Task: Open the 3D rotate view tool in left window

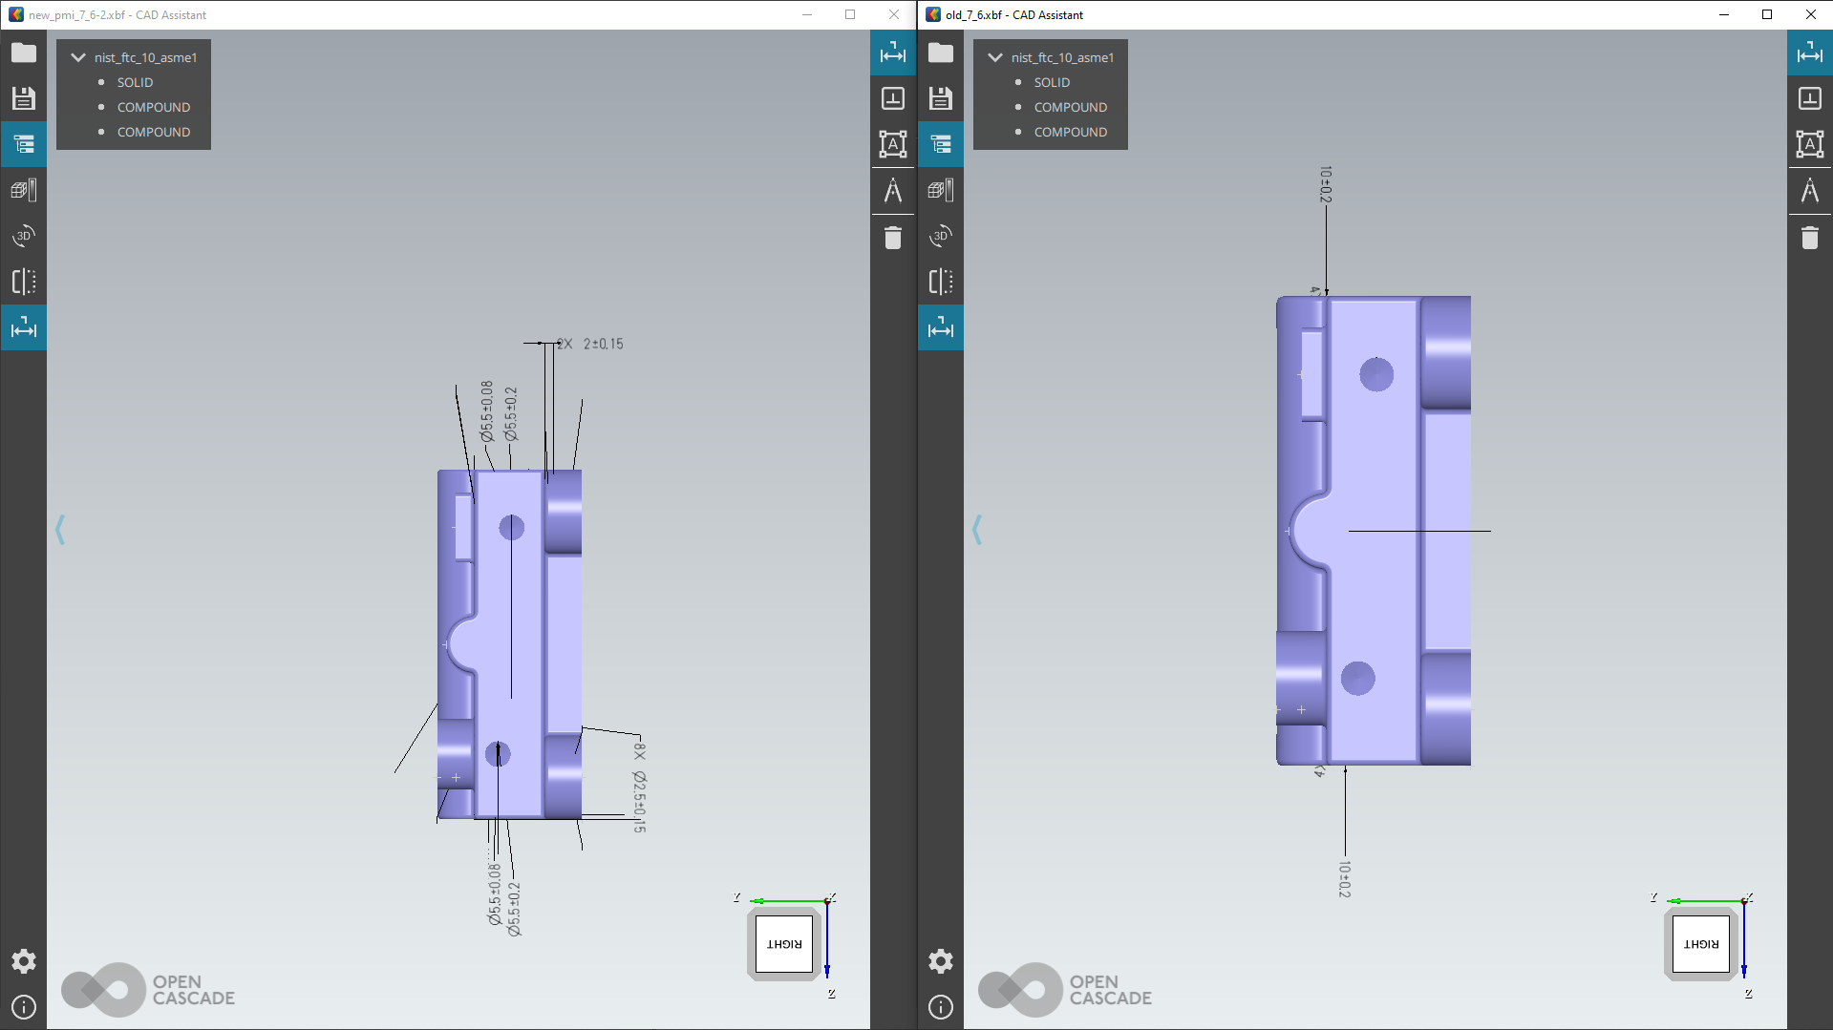Action: 24,236
